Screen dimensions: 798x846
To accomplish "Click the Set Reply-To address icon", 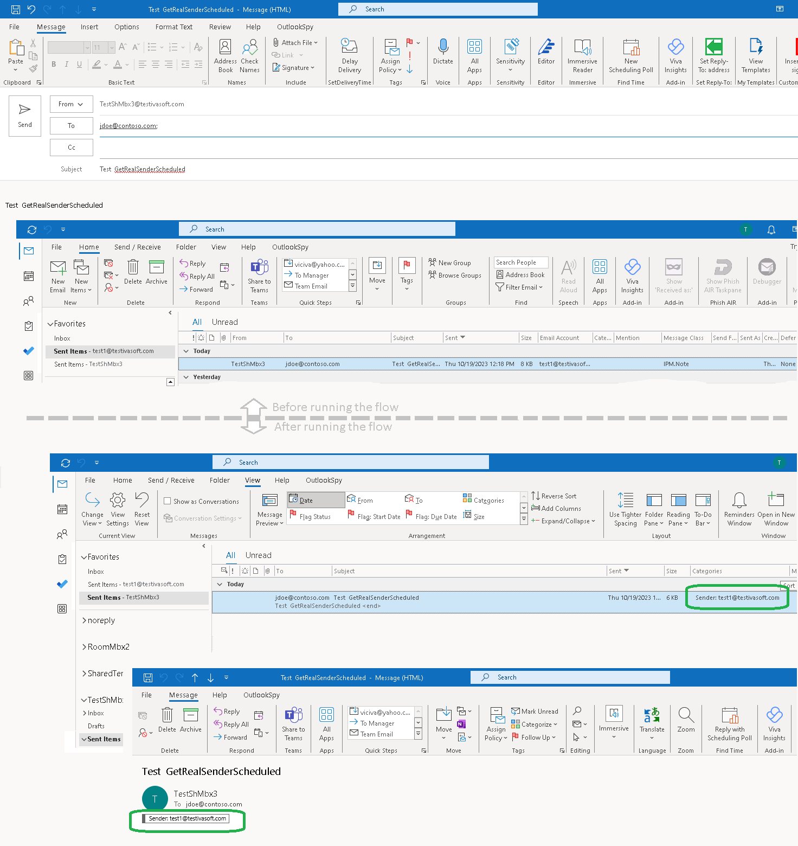I will pos(714,55).
